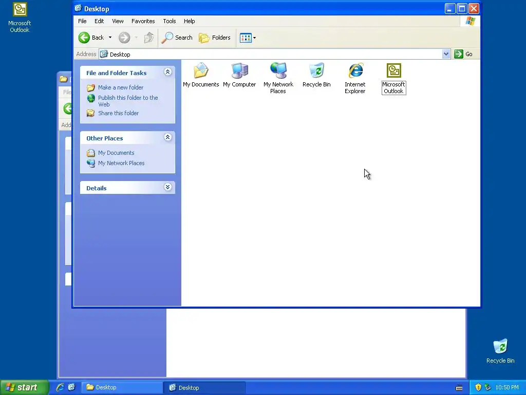This screenshot has height=395, width=526.
Task: Select the My Network Places icon in file pane
Action: click(x=278, y=78)
